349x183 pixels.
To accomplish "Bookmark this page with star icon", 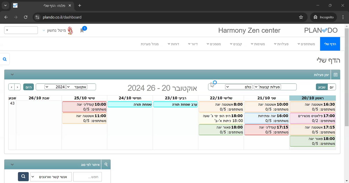I will tap(301, 17).
